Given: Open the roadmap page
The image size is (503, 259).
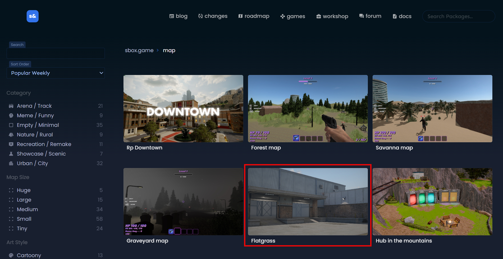Looking at the screenshot, I should [x=254, y=16].
